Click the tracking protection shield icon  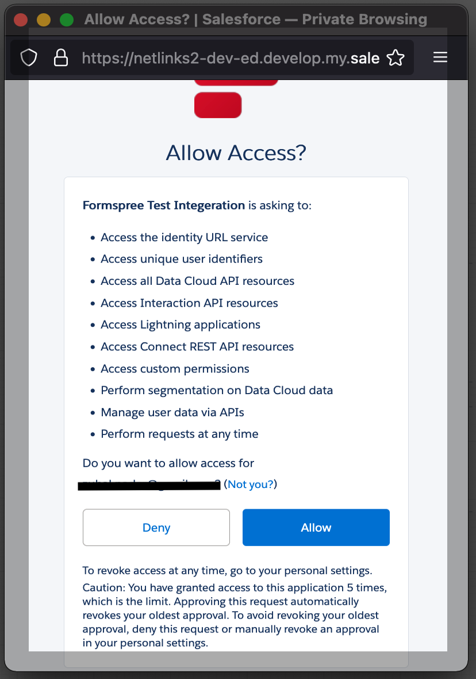[x=28, y=58]
